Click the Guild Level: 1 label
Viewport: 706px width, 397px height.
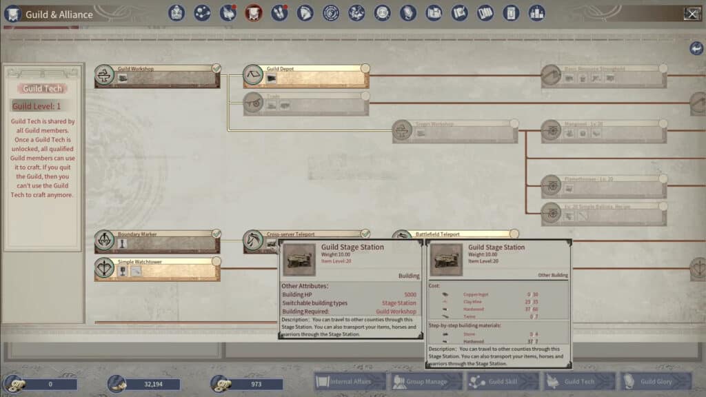(x=36, y=106)
